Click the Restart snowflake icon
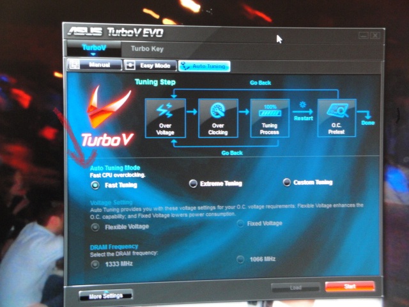This screenshot has height=307, width=409. click(x=302, y=105)
